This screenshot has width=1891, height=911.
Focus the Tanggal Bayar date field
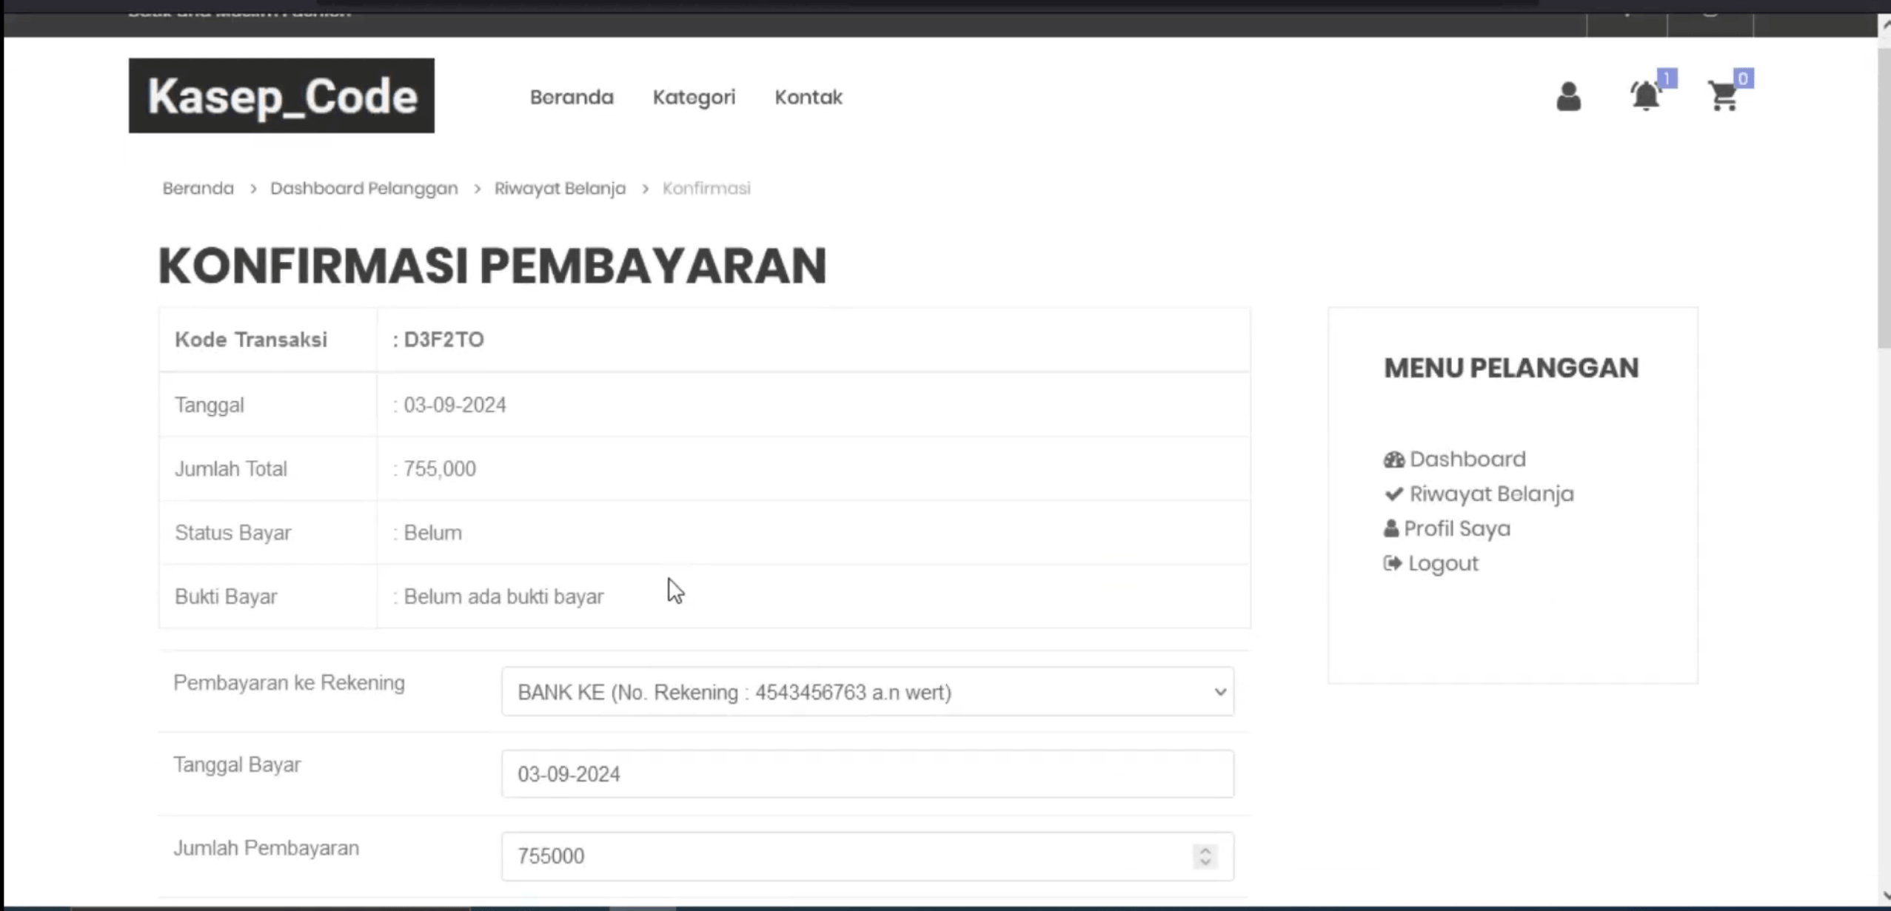(x=867, y=773)
